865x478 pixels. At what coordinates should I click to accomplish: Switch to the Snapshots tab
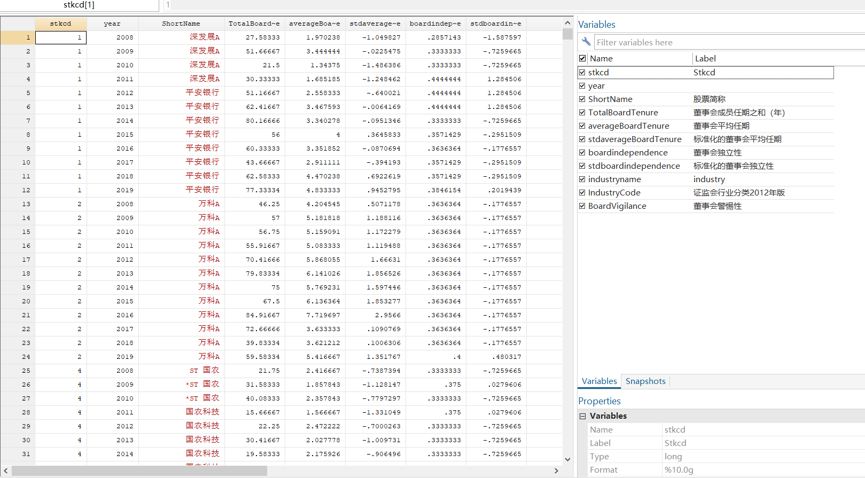645,381
